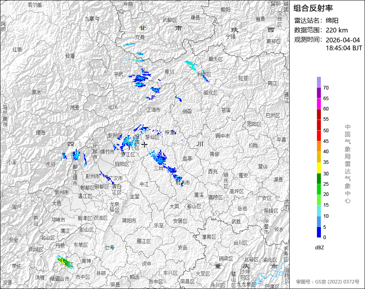Image resolution: width=365 pixels, height=289 pixels.
Task: Select the radar station name 绵阳
Action: click(332, 21)
